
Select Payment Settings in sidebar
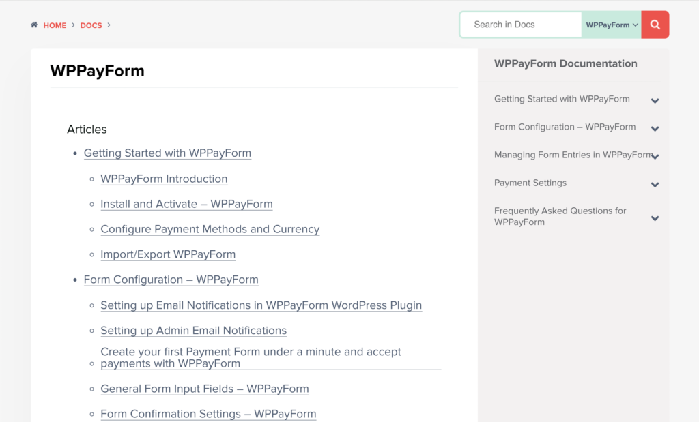coord(530,183)
